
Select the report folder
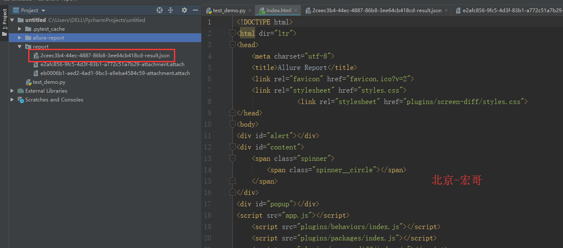pos(40,47)
